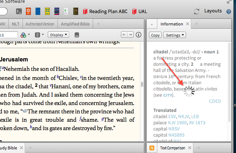
Task: Go back with the left arrow button
Action: click(x=124, y=35)
